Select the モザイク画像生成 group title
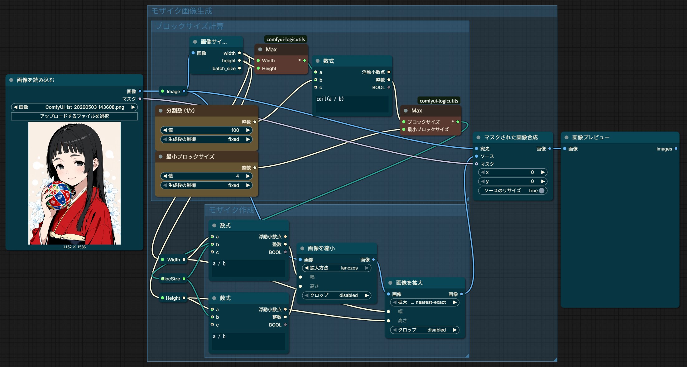 pyautogui.click(x=182, y=11)
